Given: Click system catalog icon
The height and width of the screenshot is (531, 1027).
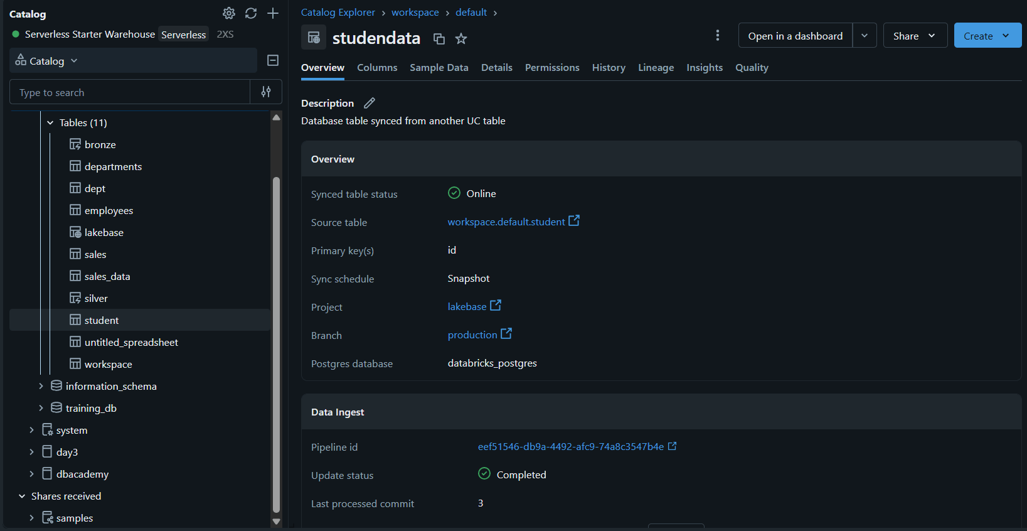Looking at the screenshot, I should point(47,430).
